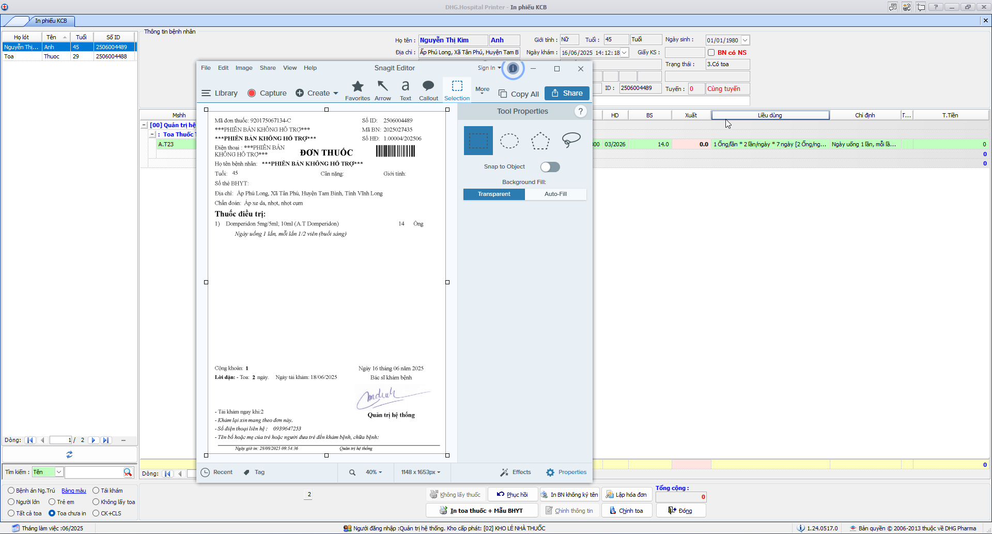Open the Share menu in menu bar
The width and height of the screenshot is (992, 534).
268,68
